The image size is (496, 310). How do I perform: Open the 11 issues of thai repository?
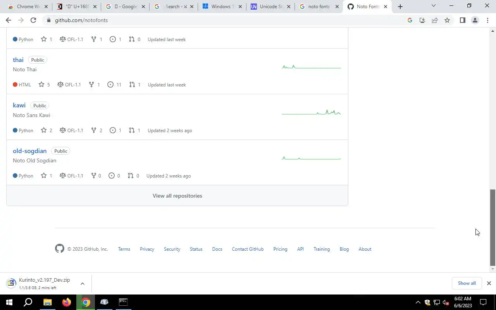tap(114, 84)
